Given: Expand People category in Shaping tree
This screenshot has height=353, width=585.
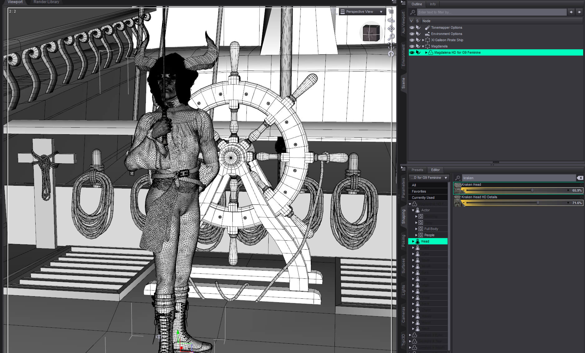Looking at the screenshot, I should pos(416,235).
